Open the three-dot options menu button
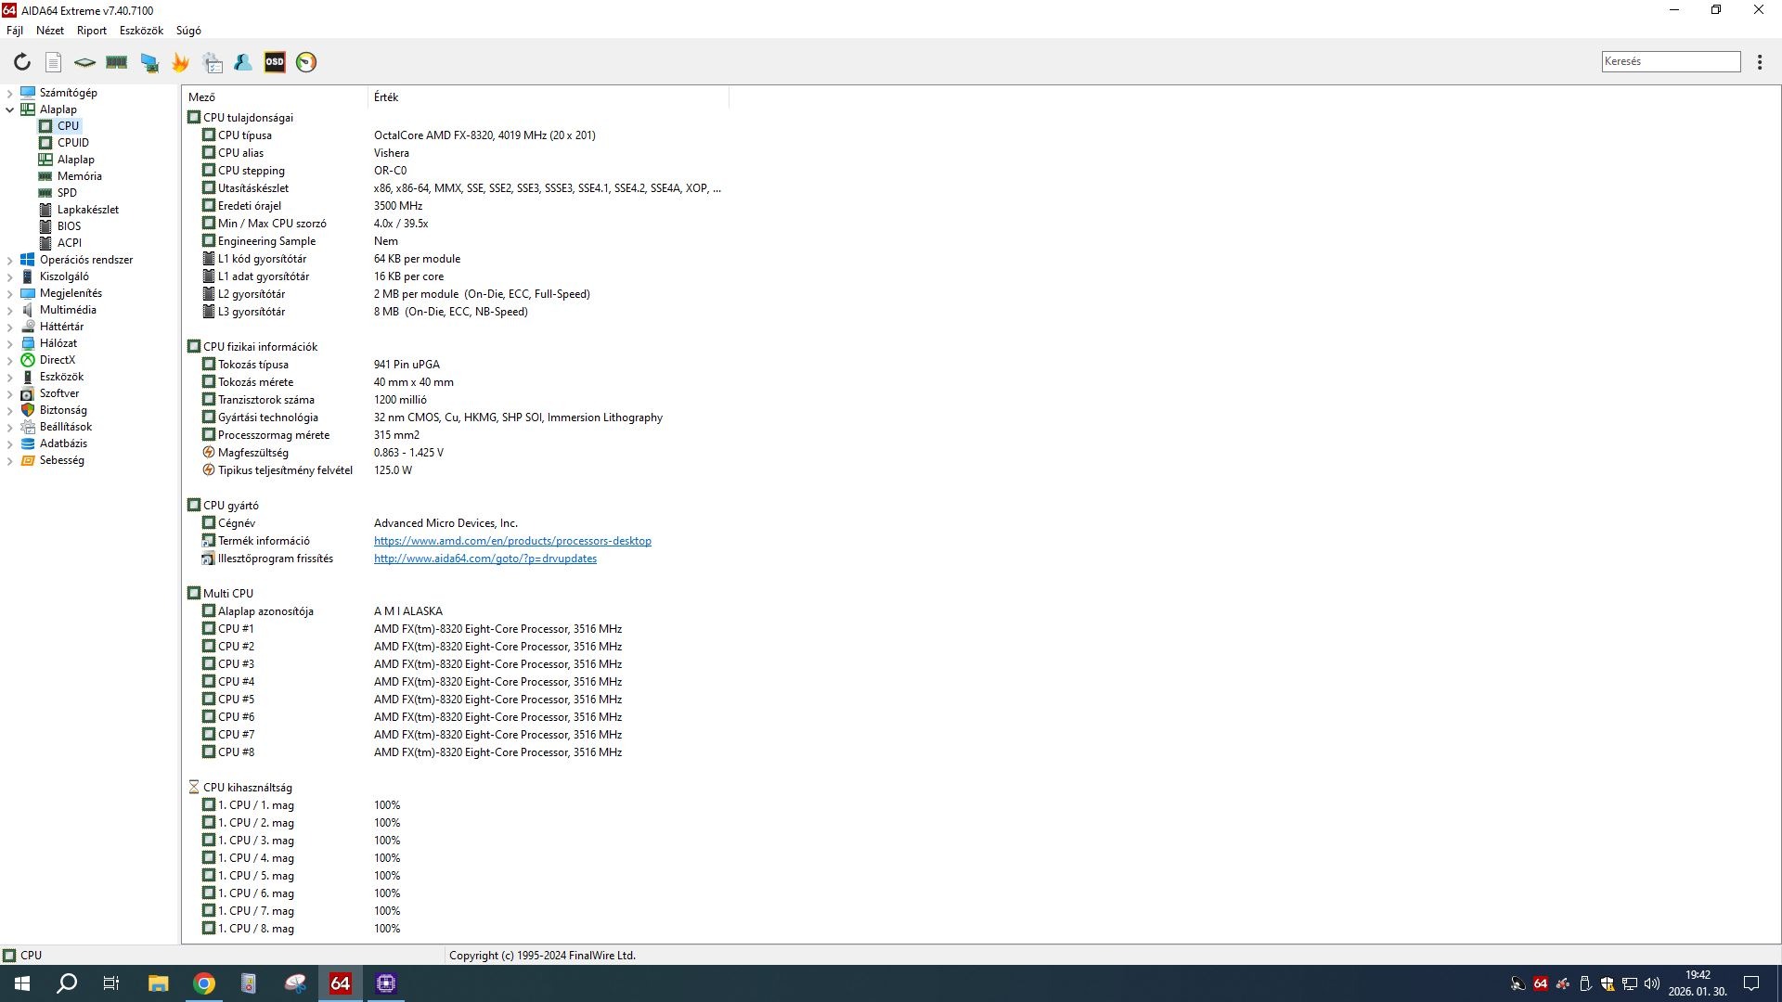The width and height of the screenshot is (1782, 1002). point(1760,62)
